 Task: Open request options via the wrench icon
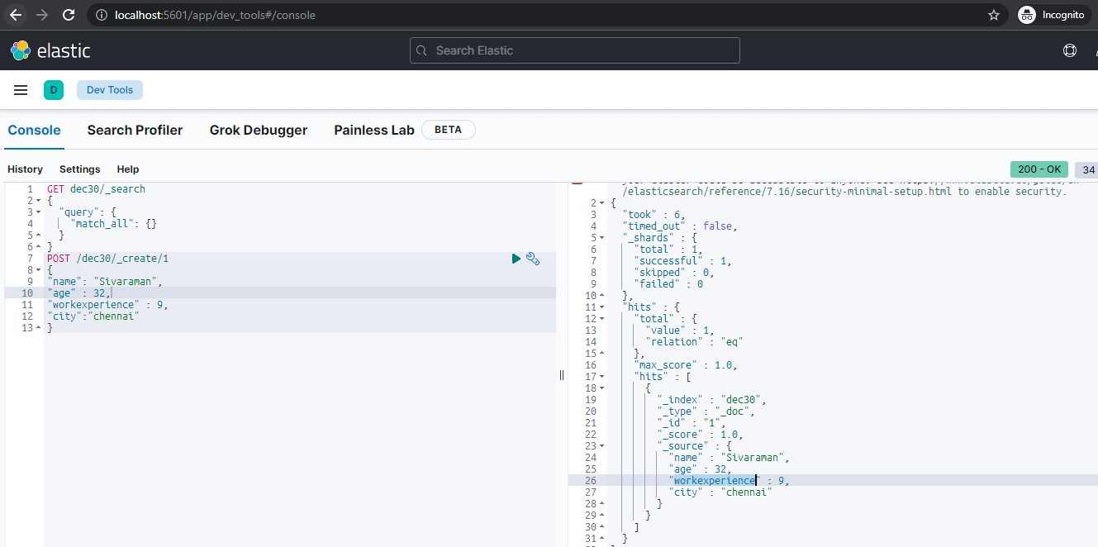[533, 258]
